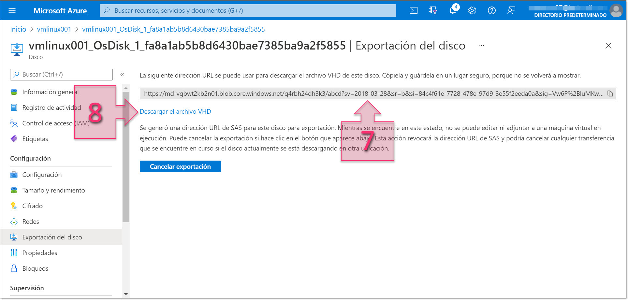Click the directory filter icon next to Cloud Shell
Image resolution: width=629 pixels, height=301 pixels.
point(433,10)
